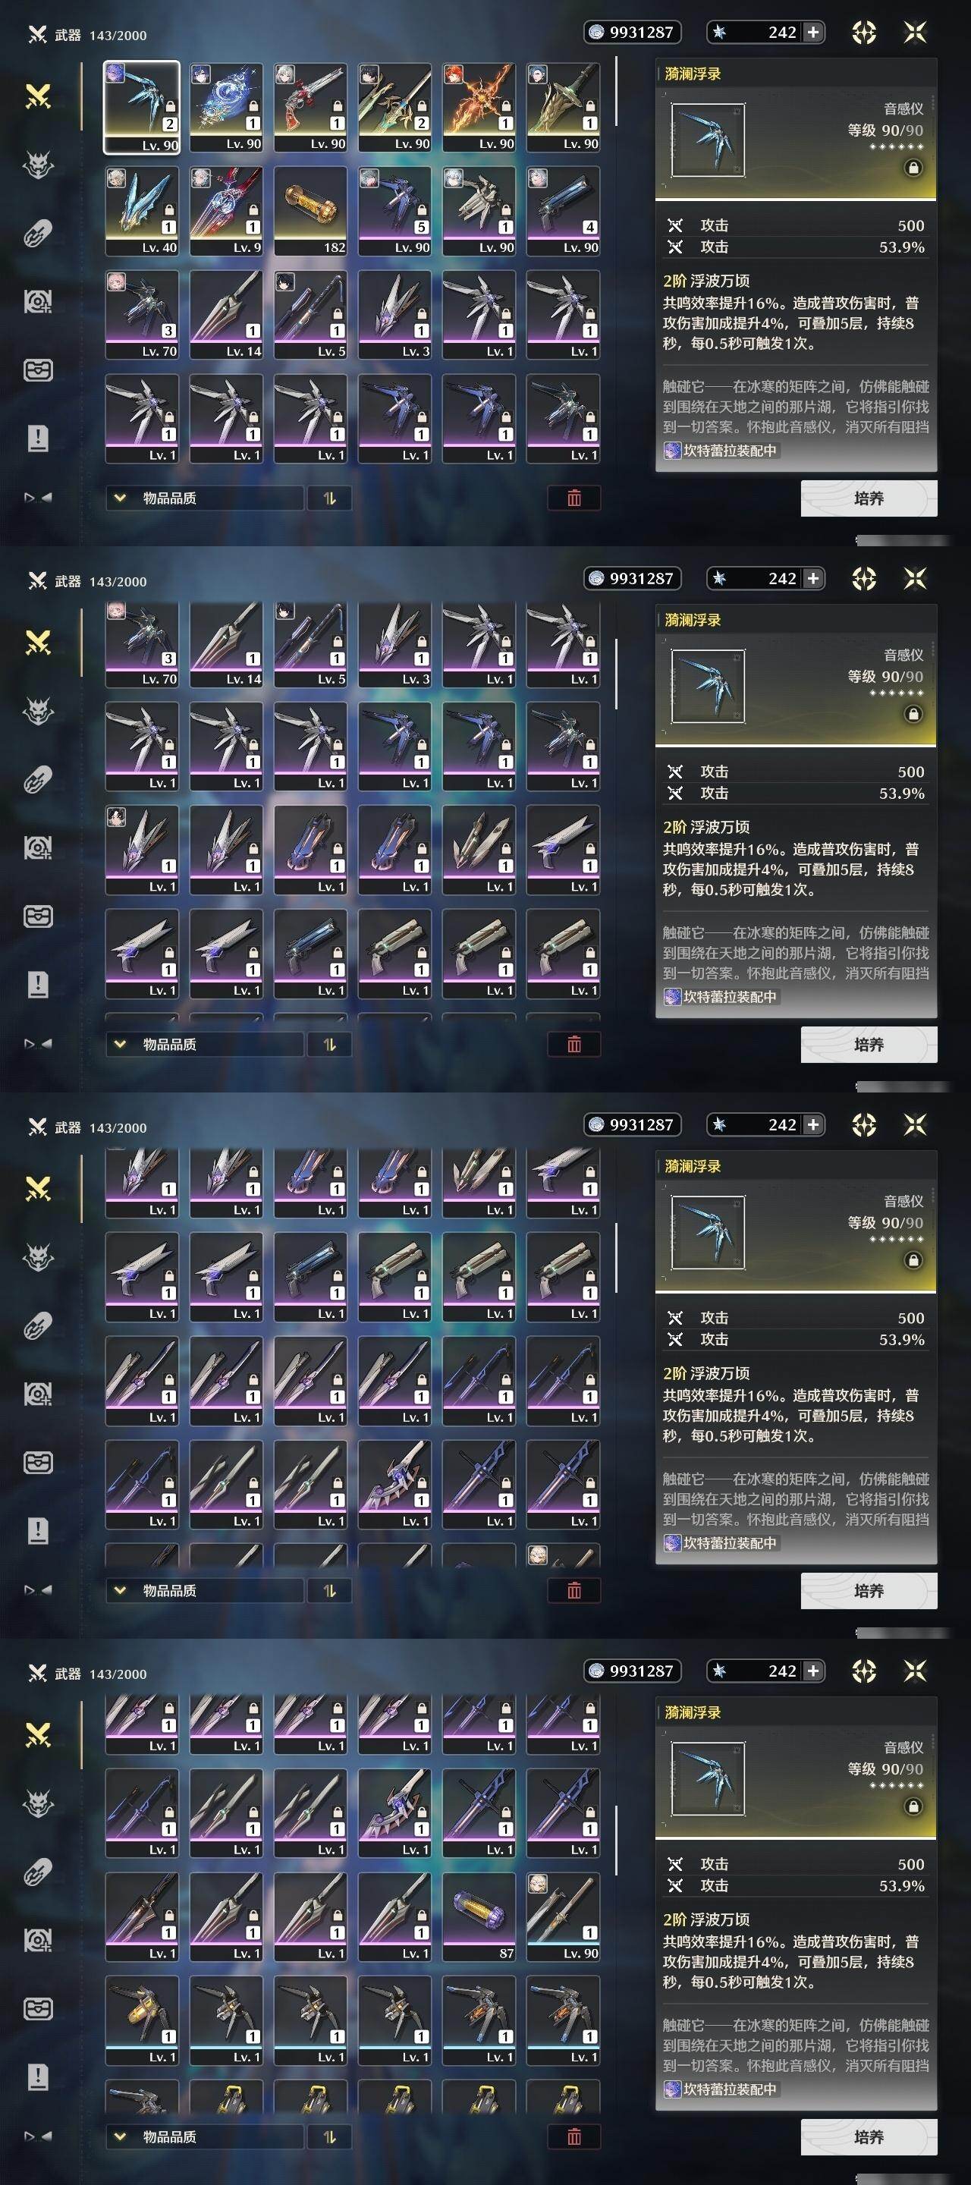
Task: Click the red trash button in third screenshot
Action: [x=574, y=1590]
